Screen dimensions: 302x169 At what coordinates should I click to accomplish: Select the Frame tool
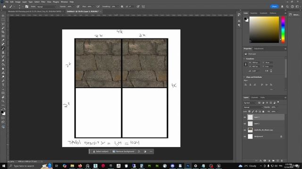tap(3, 36)
